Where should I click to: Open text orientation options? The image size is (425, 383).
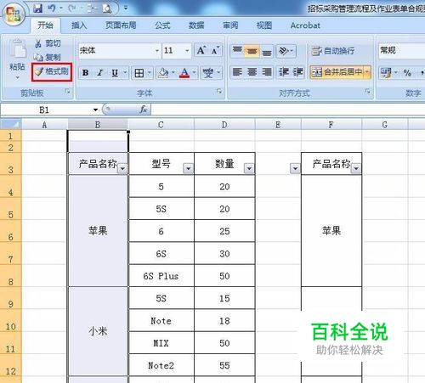point(286,51)
